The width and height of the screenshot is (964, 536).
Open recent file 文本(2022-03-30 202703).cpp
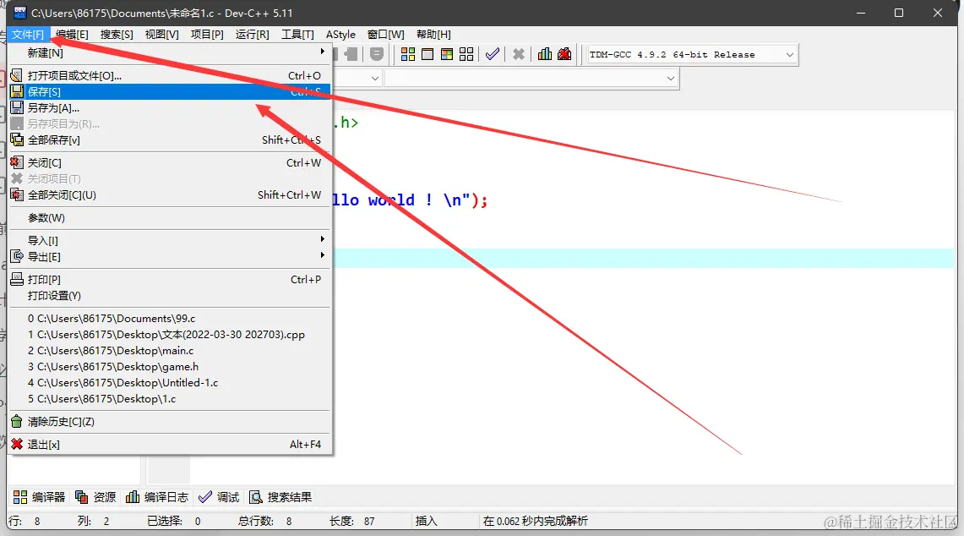169,334
